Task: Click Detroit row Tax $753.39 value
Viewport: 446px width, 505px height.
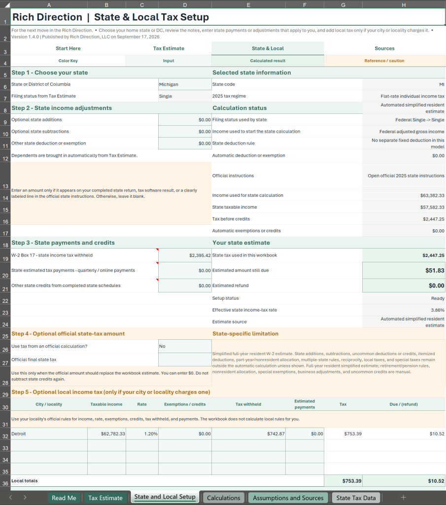Action: [343, 433]
